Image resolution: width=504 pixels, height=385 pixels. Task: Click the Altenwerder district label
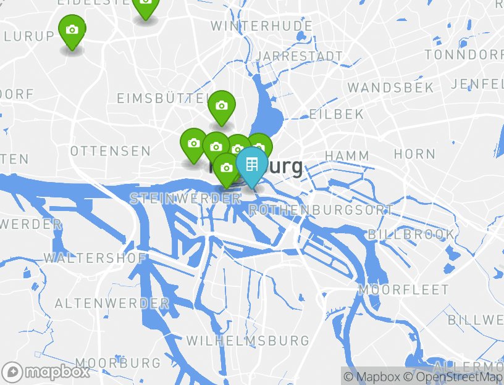(112, 304)
